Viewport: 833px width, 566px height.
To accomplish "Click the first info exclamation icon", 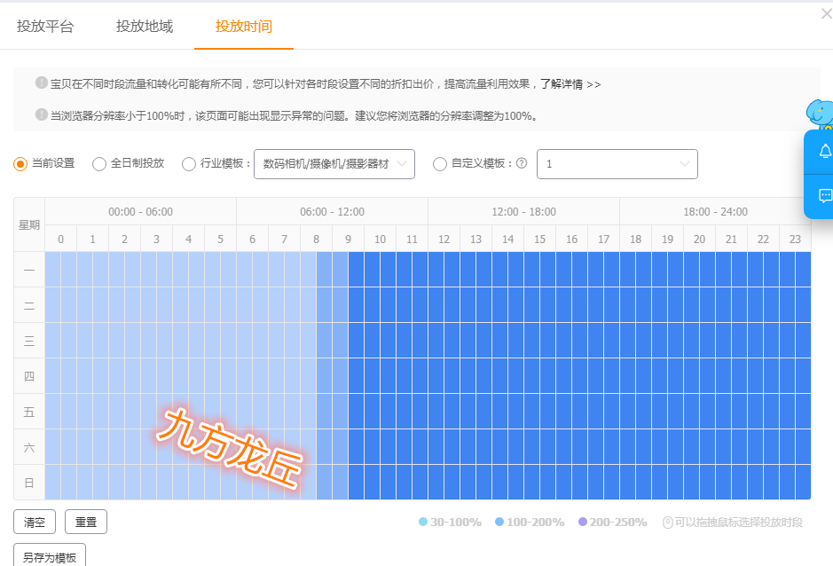I will tap(42, 83).
